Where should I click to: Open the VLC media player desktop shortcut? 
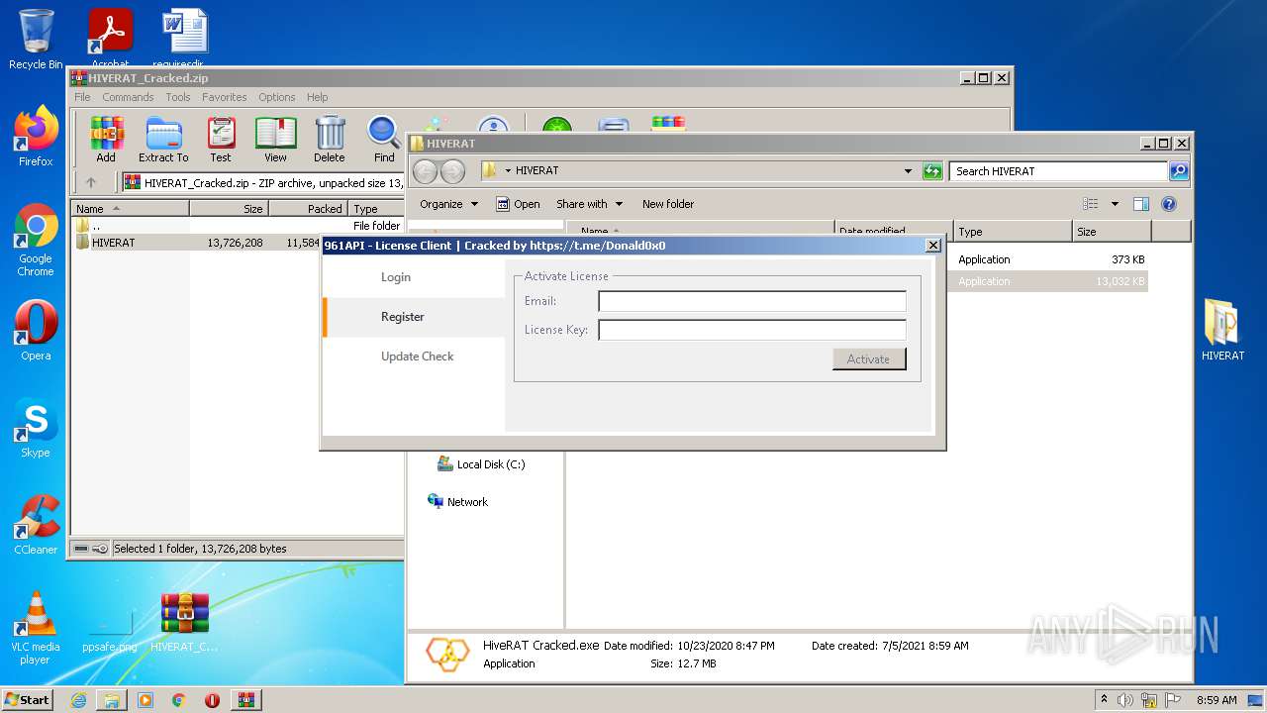point(36,628)
